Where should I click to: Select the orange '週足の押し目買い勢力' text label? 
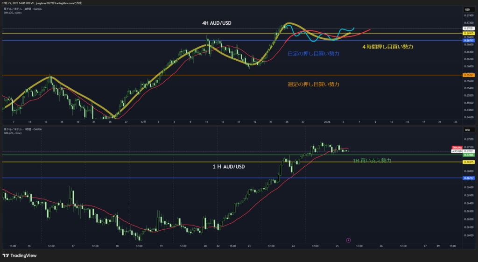(x=313, y=85)
